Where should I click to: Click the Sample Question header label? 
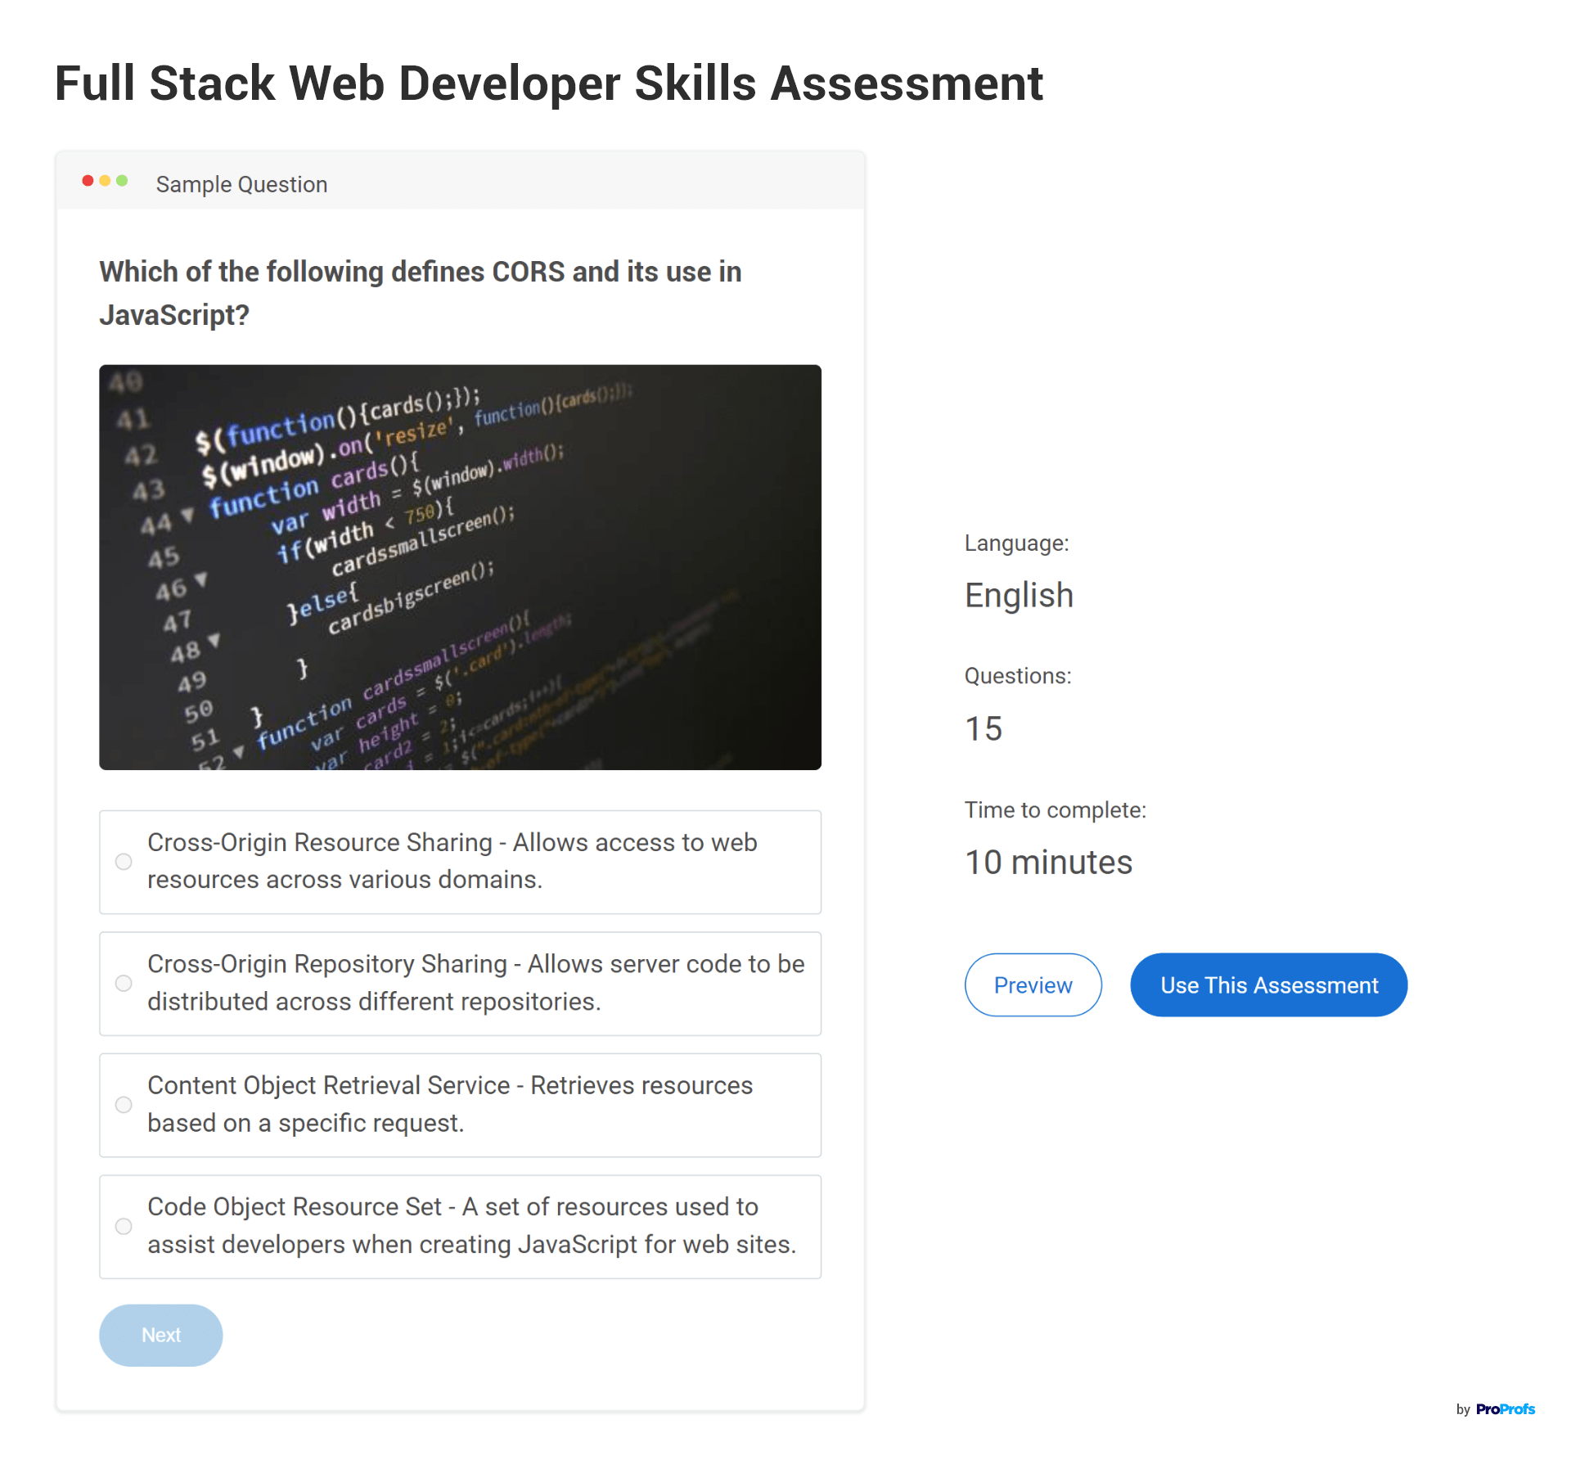(x=241, y=185)
